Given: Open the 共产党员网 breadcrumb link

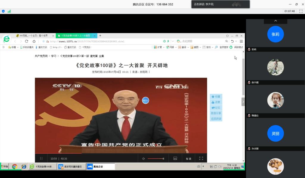Looking at the screenshot, I should 41,56.
